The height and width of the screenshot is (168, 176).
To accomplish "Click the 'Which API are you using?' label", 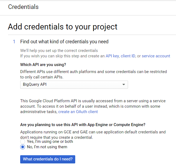I will pos(43,65).
